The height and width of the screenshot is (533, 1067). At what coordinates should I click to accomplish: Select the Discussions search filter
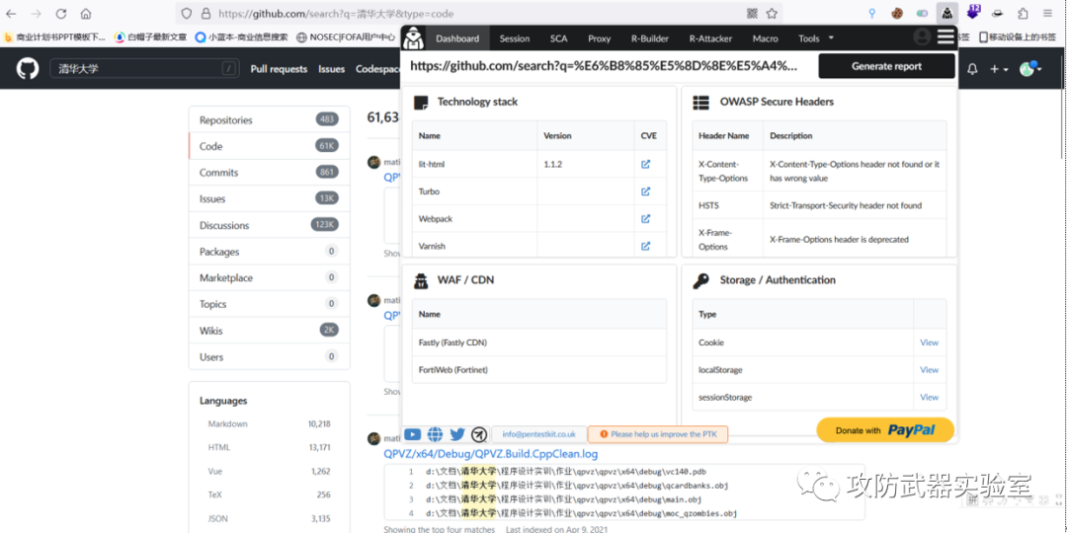coord(269,225)
